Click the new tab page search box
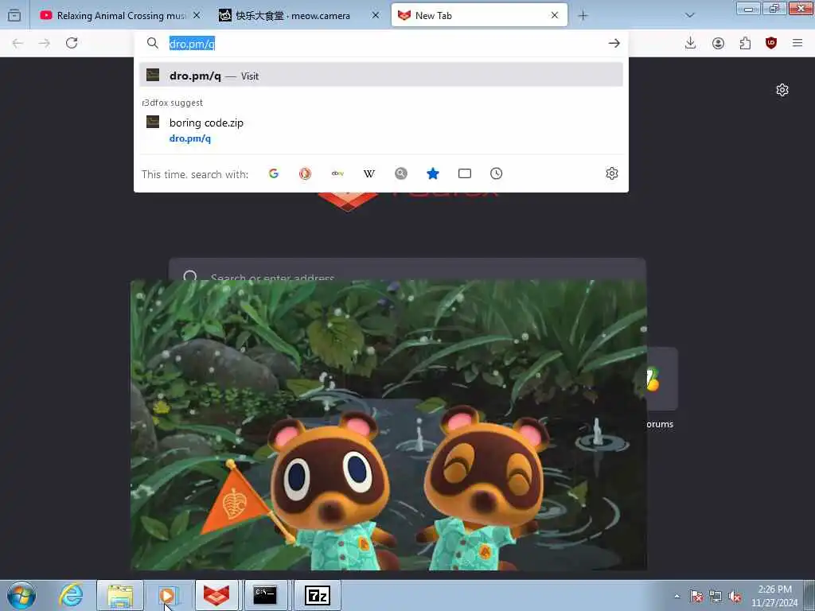The image size is (815, 611). (407, 269)
